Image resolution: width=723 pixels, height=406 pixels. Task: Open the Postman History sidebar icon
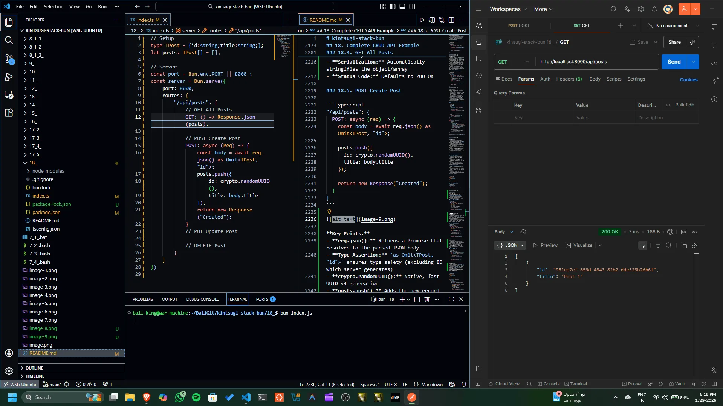tap(479, 75)
